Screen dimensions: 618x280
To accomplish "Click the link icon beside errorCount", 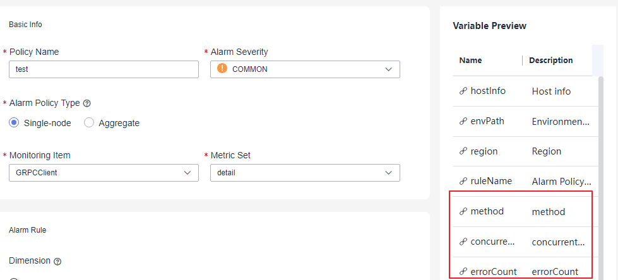I will [463, 271].
